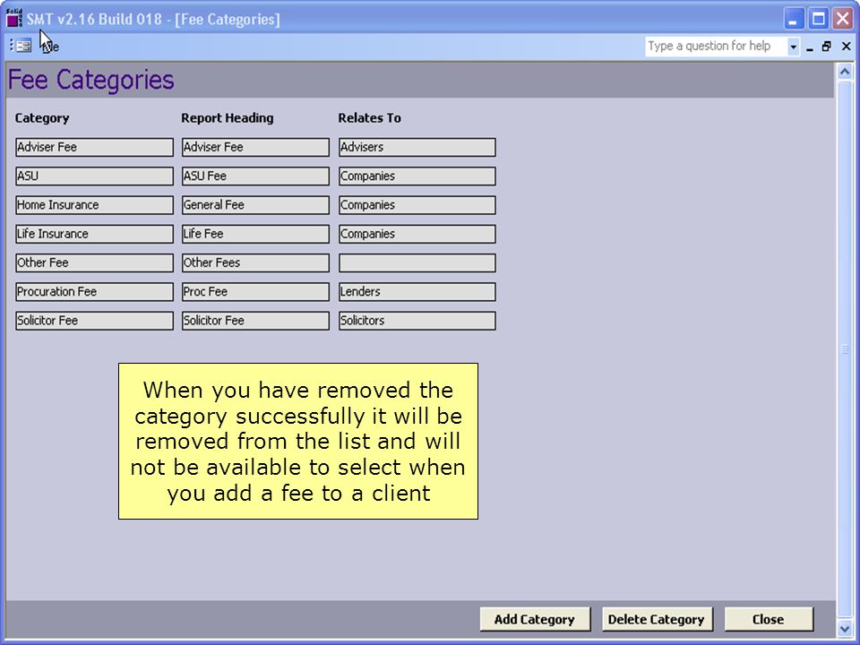
Task: Click the SMT application icon in the title bar
Action: click(x=14, y=18)
